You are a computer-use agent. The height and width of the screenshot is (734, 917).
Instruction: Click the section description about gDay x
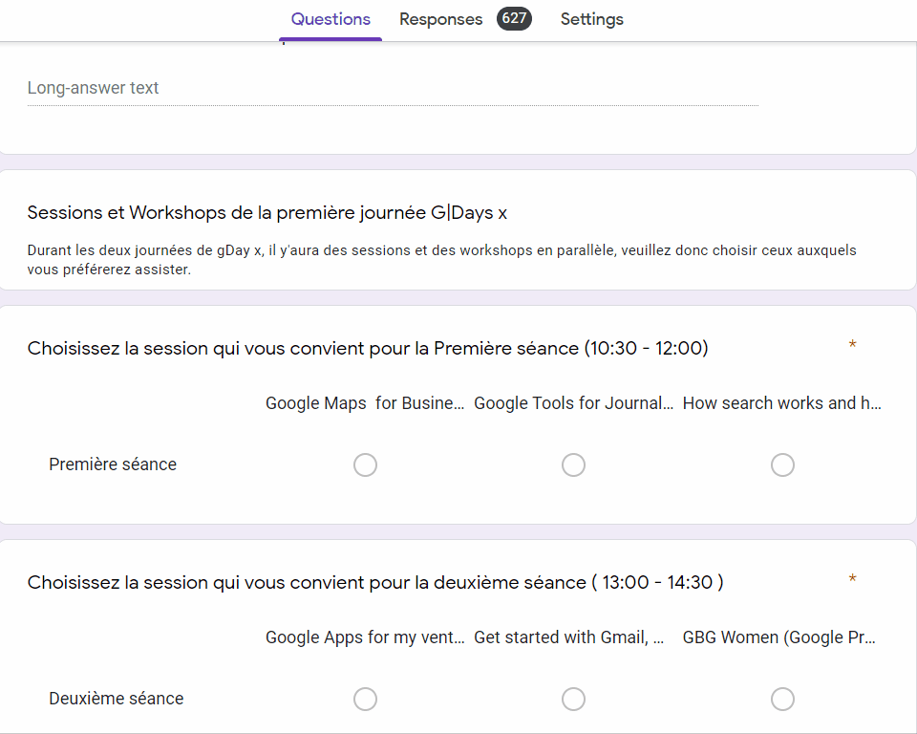click(x=441, y=260)
